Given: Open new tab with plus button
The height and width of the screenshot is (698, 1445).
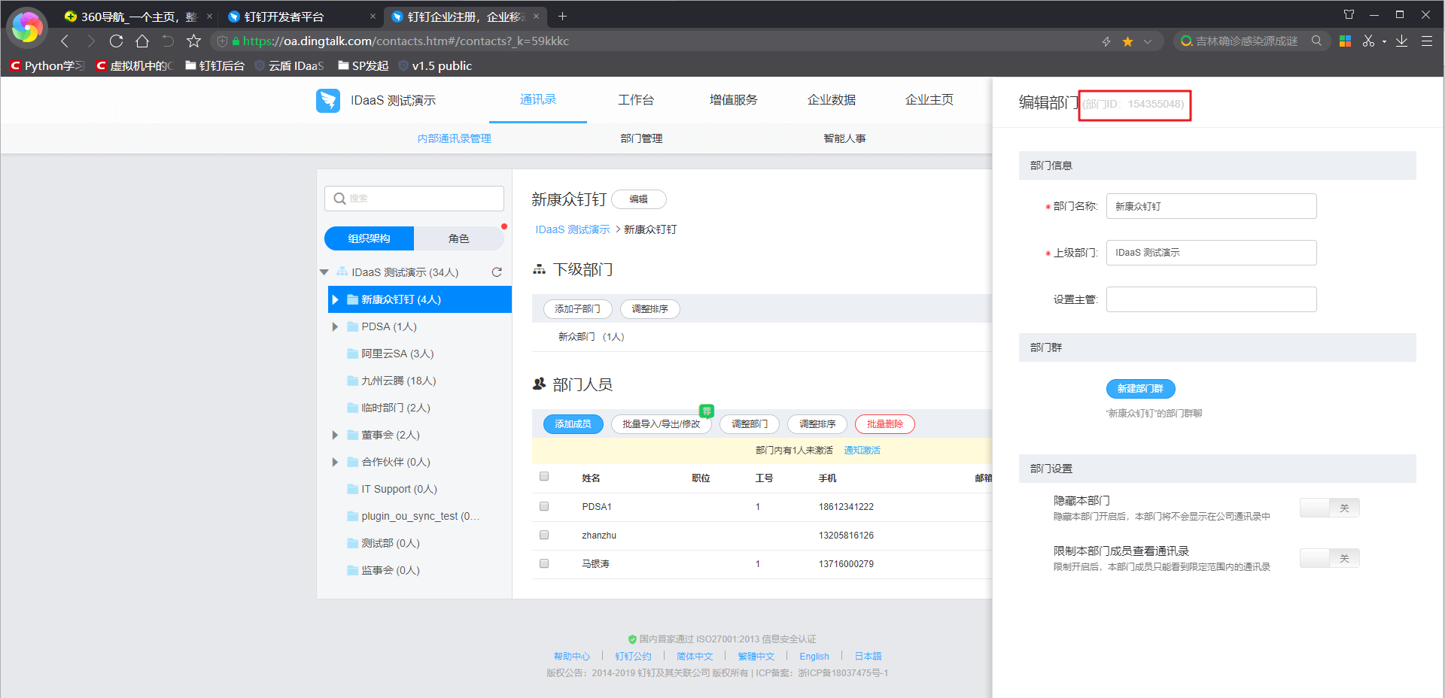Looking at the screenshot, I should tap(562, 16).
